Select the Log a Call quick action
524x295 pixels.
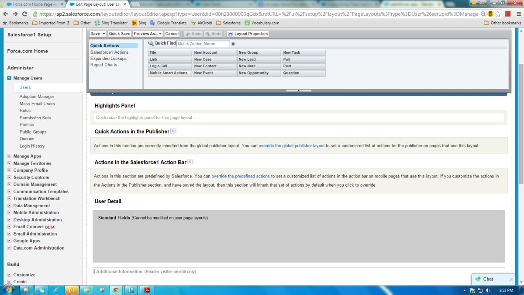click(170, 66)
